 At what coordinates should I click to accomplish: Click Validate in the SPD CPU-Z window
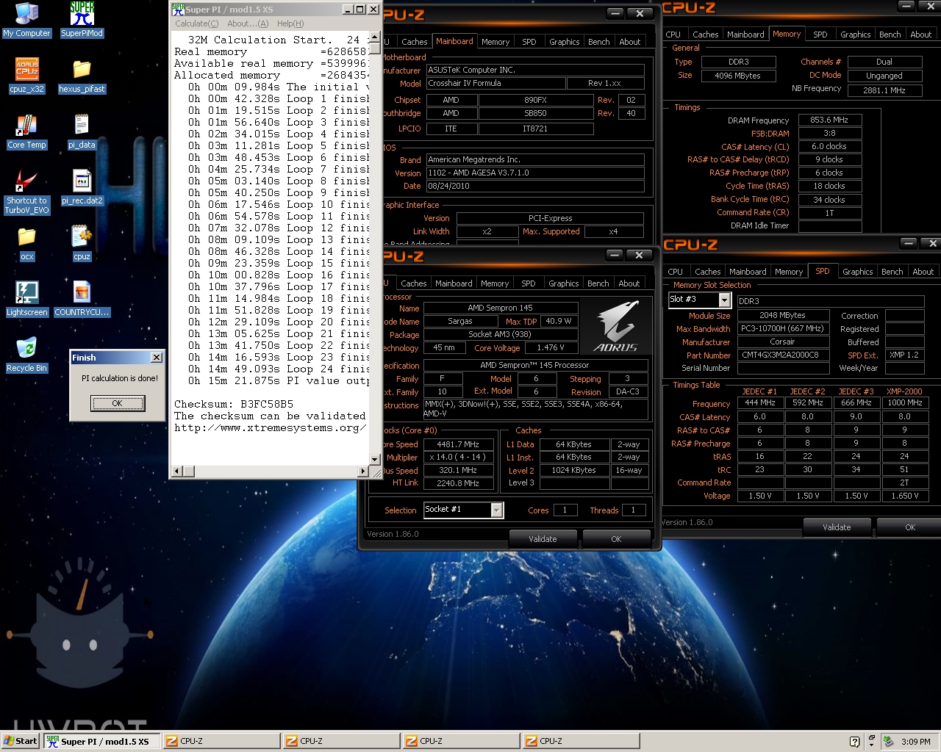(x=837, y=527)
